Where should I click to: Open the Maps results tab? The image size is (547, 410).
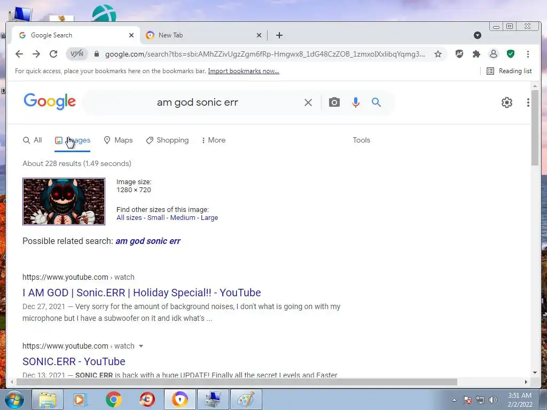[118, 140]
